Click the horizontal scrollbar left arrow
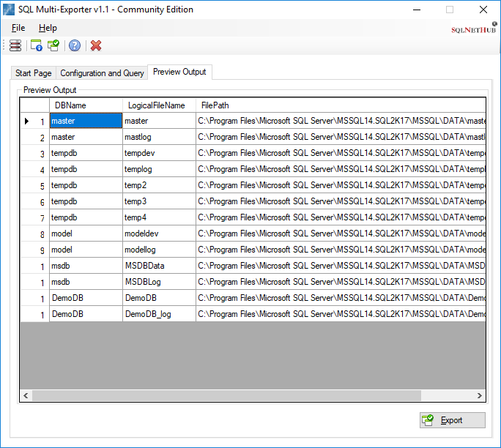 [26, 395]
